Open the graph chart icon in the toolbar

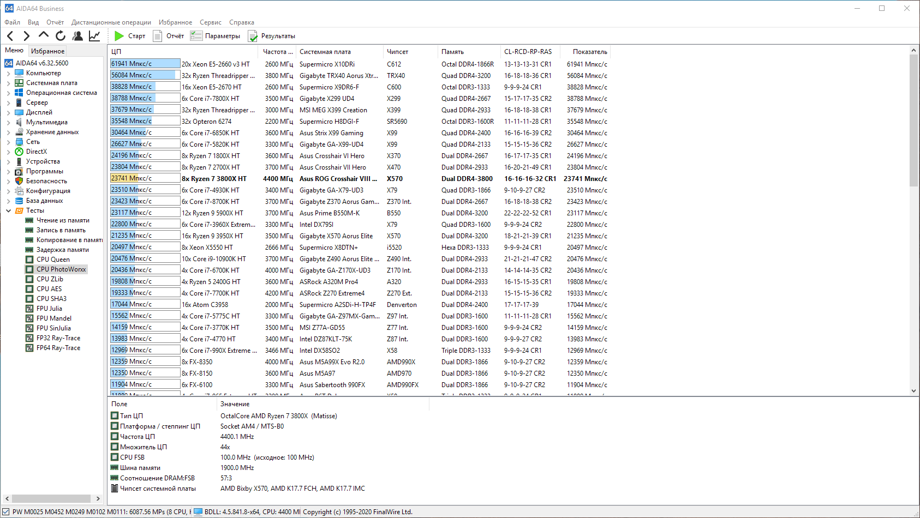(x=94, y=36)
